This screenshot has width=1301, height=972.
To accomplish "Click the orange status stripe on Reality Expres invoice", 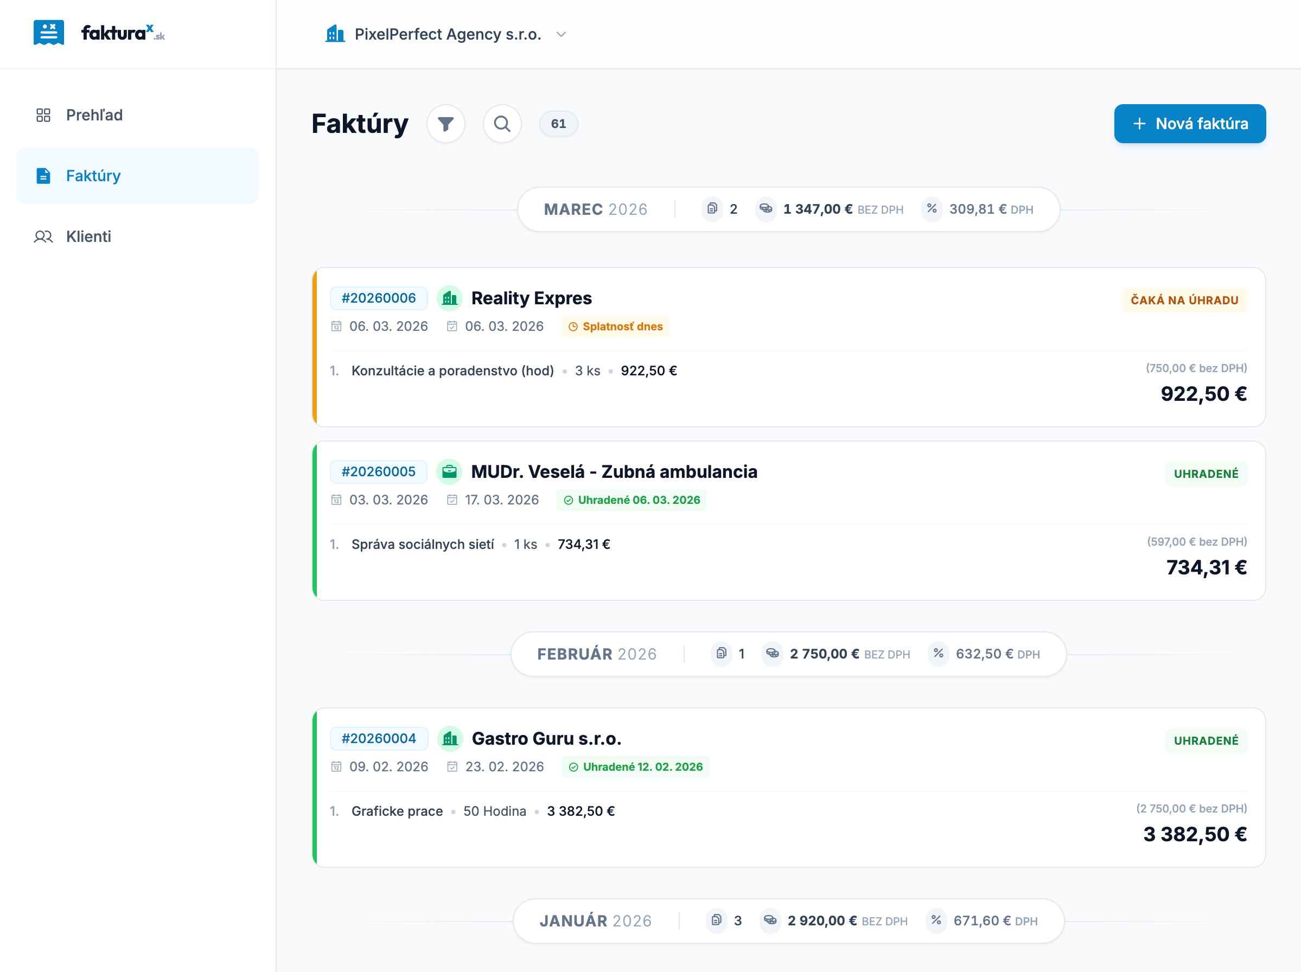I will (x=315, y=347).
